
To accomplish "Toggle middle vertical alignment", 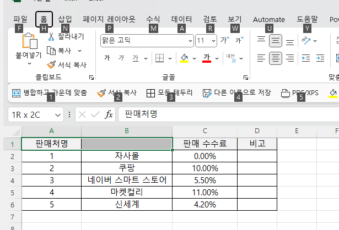I will (276, 41).
